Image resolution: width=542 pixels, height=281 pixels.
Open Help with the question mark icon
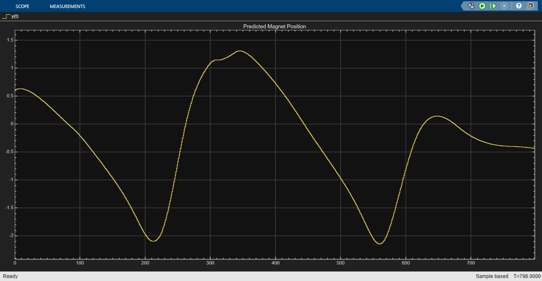[519, 6]
